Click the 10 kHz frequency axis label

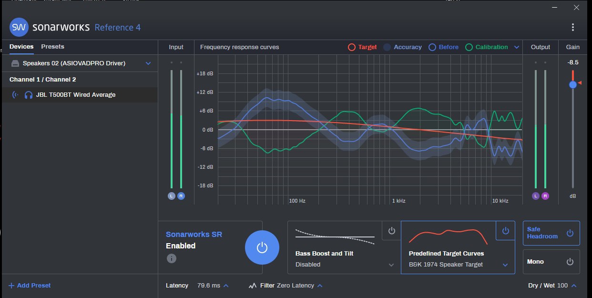point(500,201)
